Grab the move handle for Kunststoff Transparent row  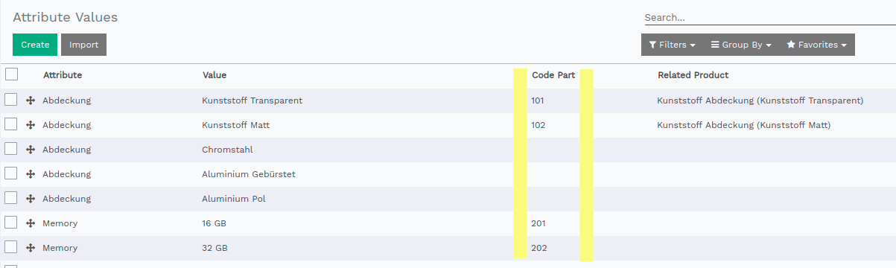click(31, 100)
